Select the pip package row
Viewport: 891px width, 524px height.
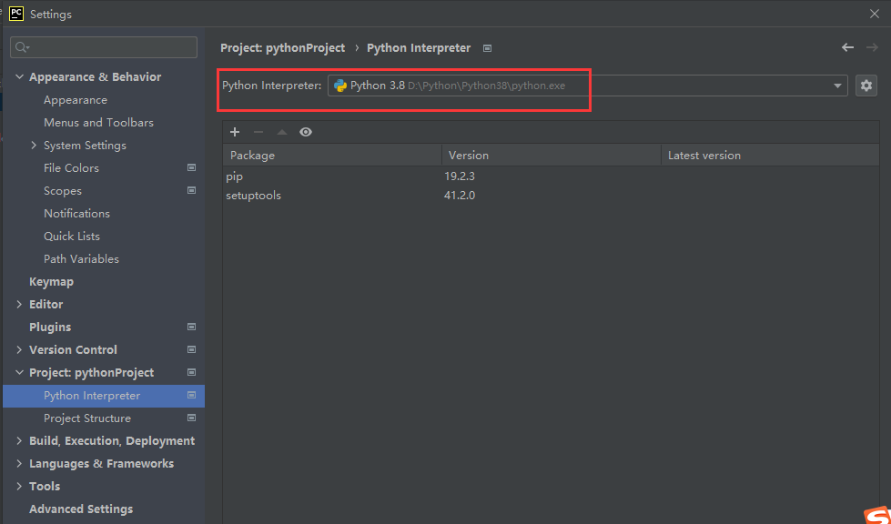pyautogui.click(x=551, y=176)
